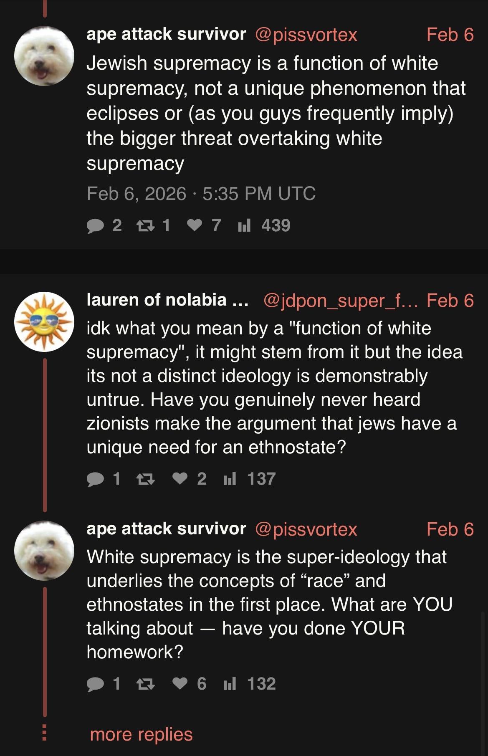Like the "super-ideology" post
Viewport: 488px width, 756px height.
click(180, 684)
